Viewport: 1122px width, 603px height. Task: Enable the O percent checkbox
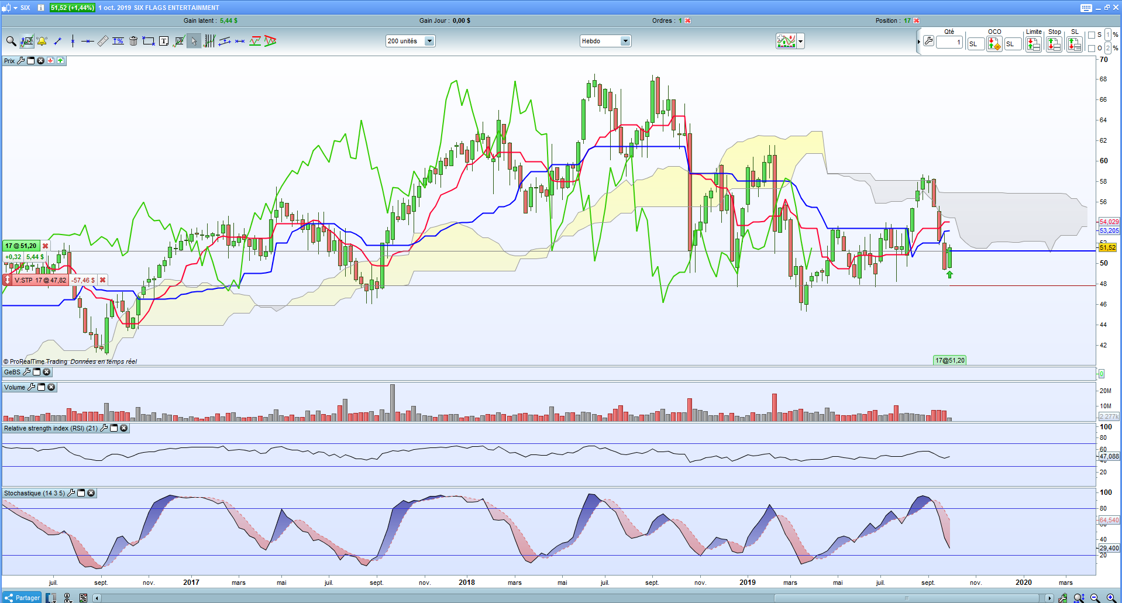(1092, 49)
